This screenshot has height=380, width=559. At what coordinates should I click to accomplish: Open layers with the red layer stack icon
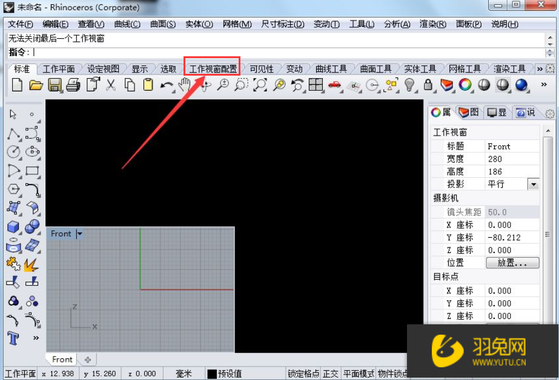[446, 85]
